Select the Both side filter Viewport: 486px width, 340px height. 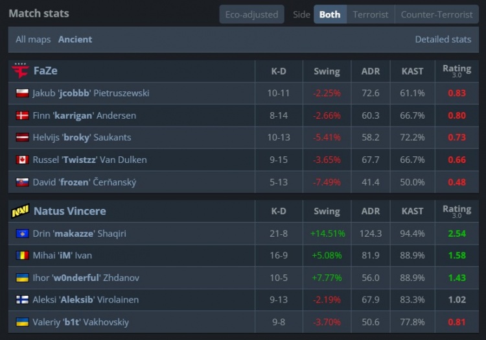[330, 14]
